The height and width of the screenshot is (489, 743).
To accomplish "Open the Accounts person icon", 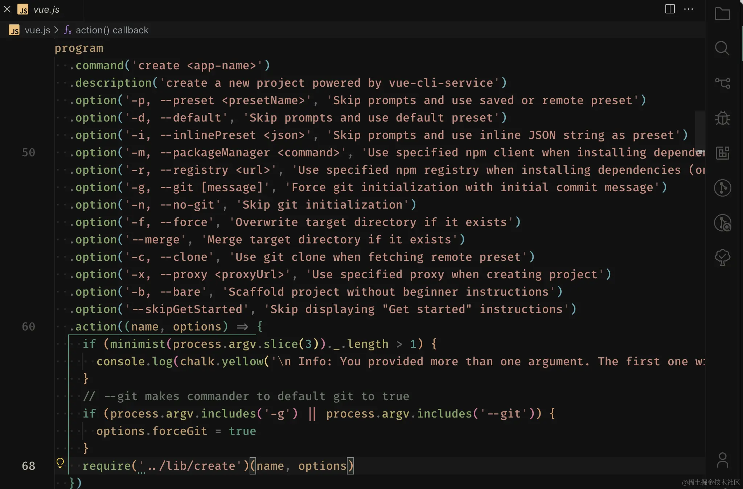I will coord(722,460).
